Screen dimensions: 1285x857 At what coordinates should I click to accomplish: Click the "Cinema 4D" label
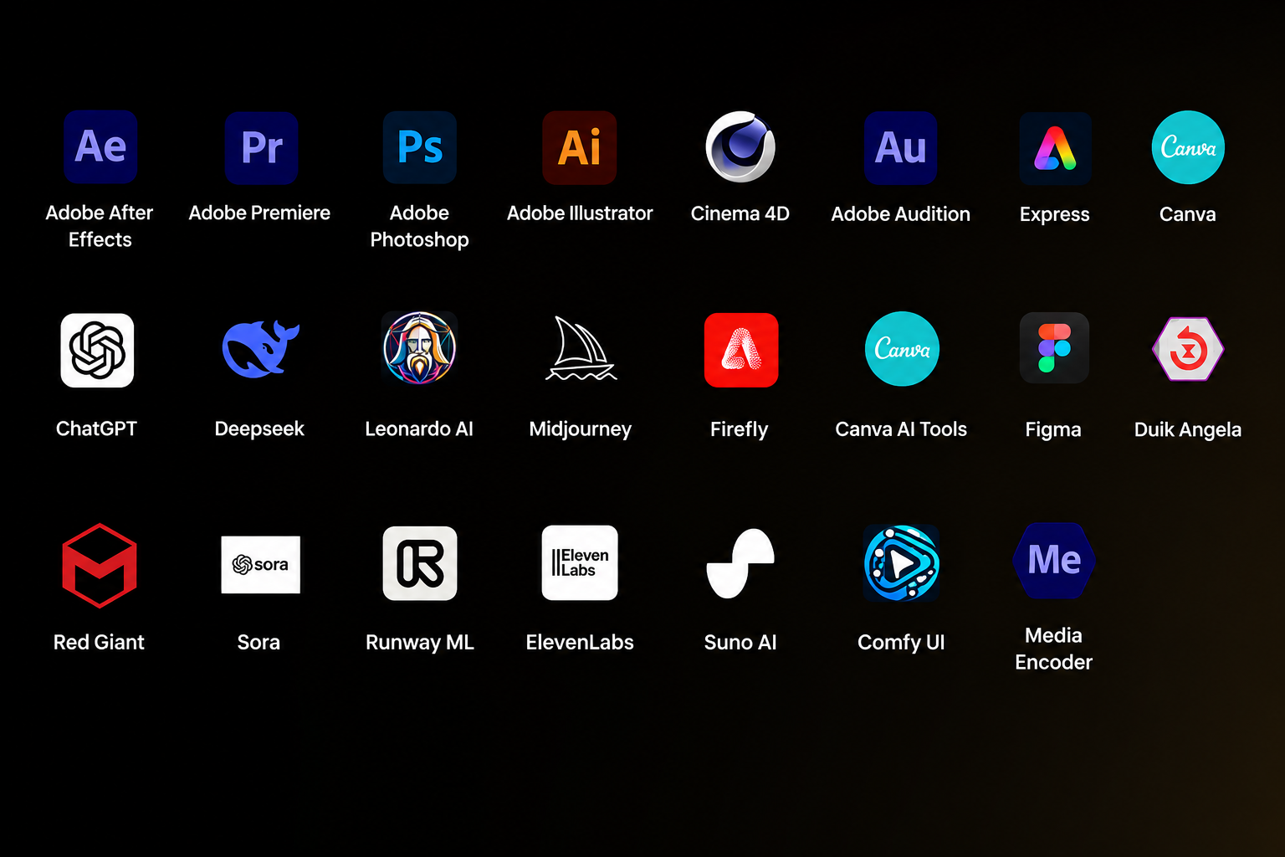(740, 213)
